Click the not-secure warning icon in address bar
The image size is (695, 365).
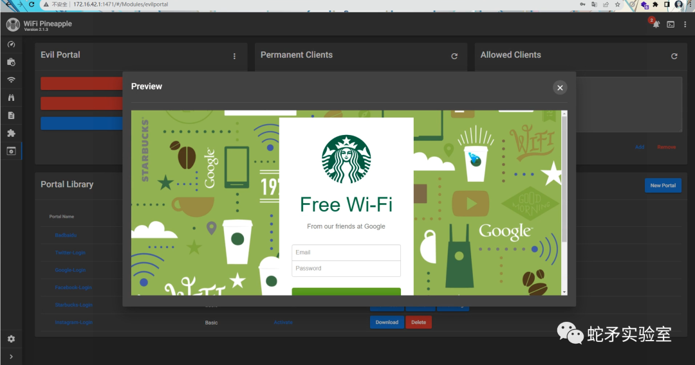point(46,4)
